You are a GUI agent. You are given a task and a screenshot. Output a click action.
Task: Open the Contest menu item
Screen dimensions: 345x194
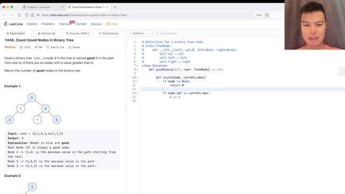pos(81,24)
